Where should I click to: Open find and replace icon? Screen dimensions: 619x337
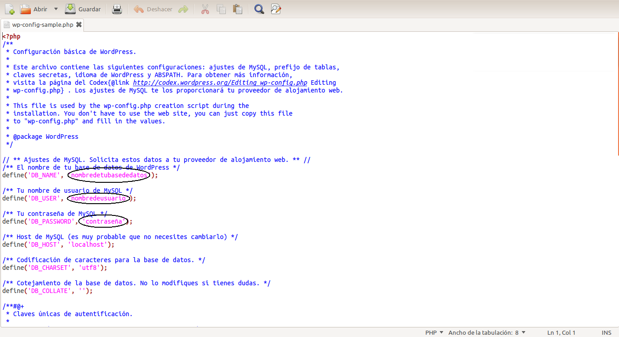tap(276, 9)
